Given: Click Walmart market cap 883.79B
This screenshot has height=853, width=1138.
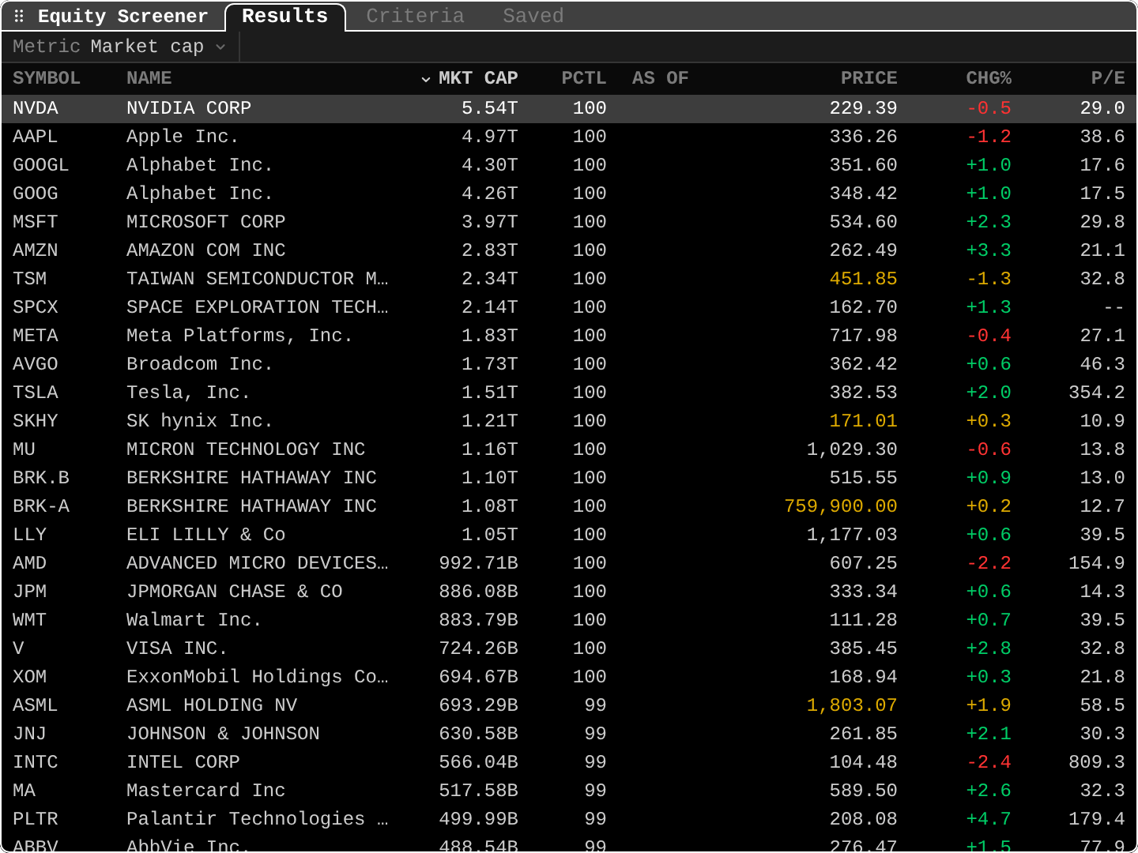Looking at the screenshot, I should point(479,620).
